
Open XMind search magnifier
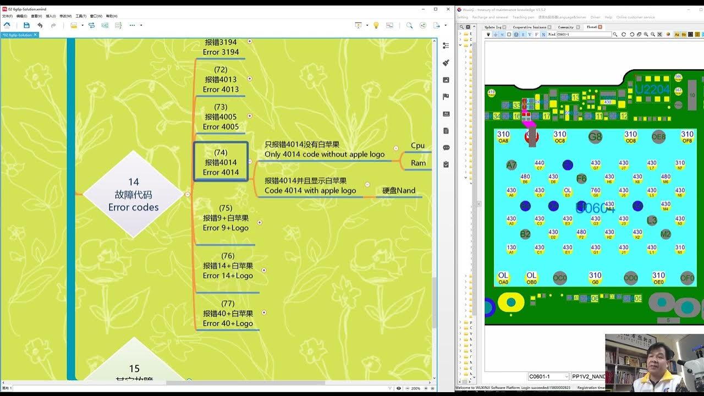click(x=409, y=25)
